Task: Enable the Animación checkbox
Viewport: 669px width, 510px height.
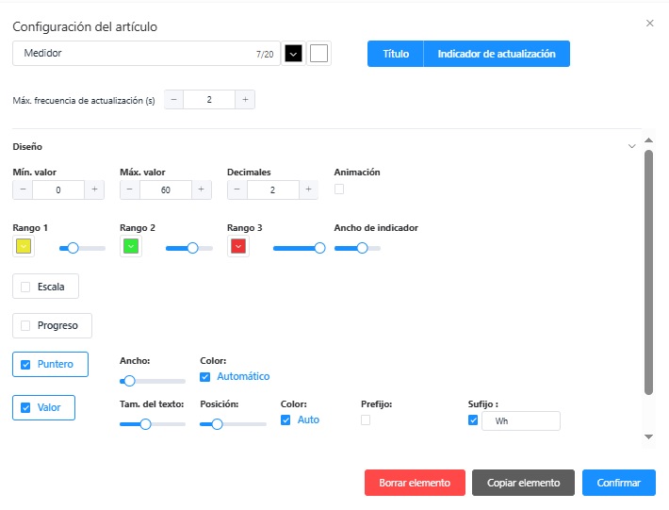Action: pyautogui.click(x=339, y=189)
